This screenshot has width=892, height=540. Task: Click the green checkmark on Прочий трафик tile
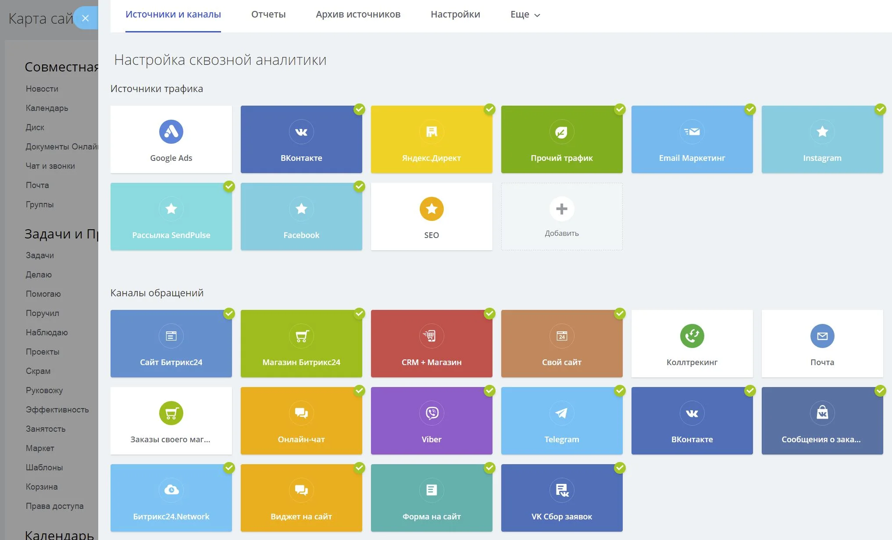tap(620, 109)
